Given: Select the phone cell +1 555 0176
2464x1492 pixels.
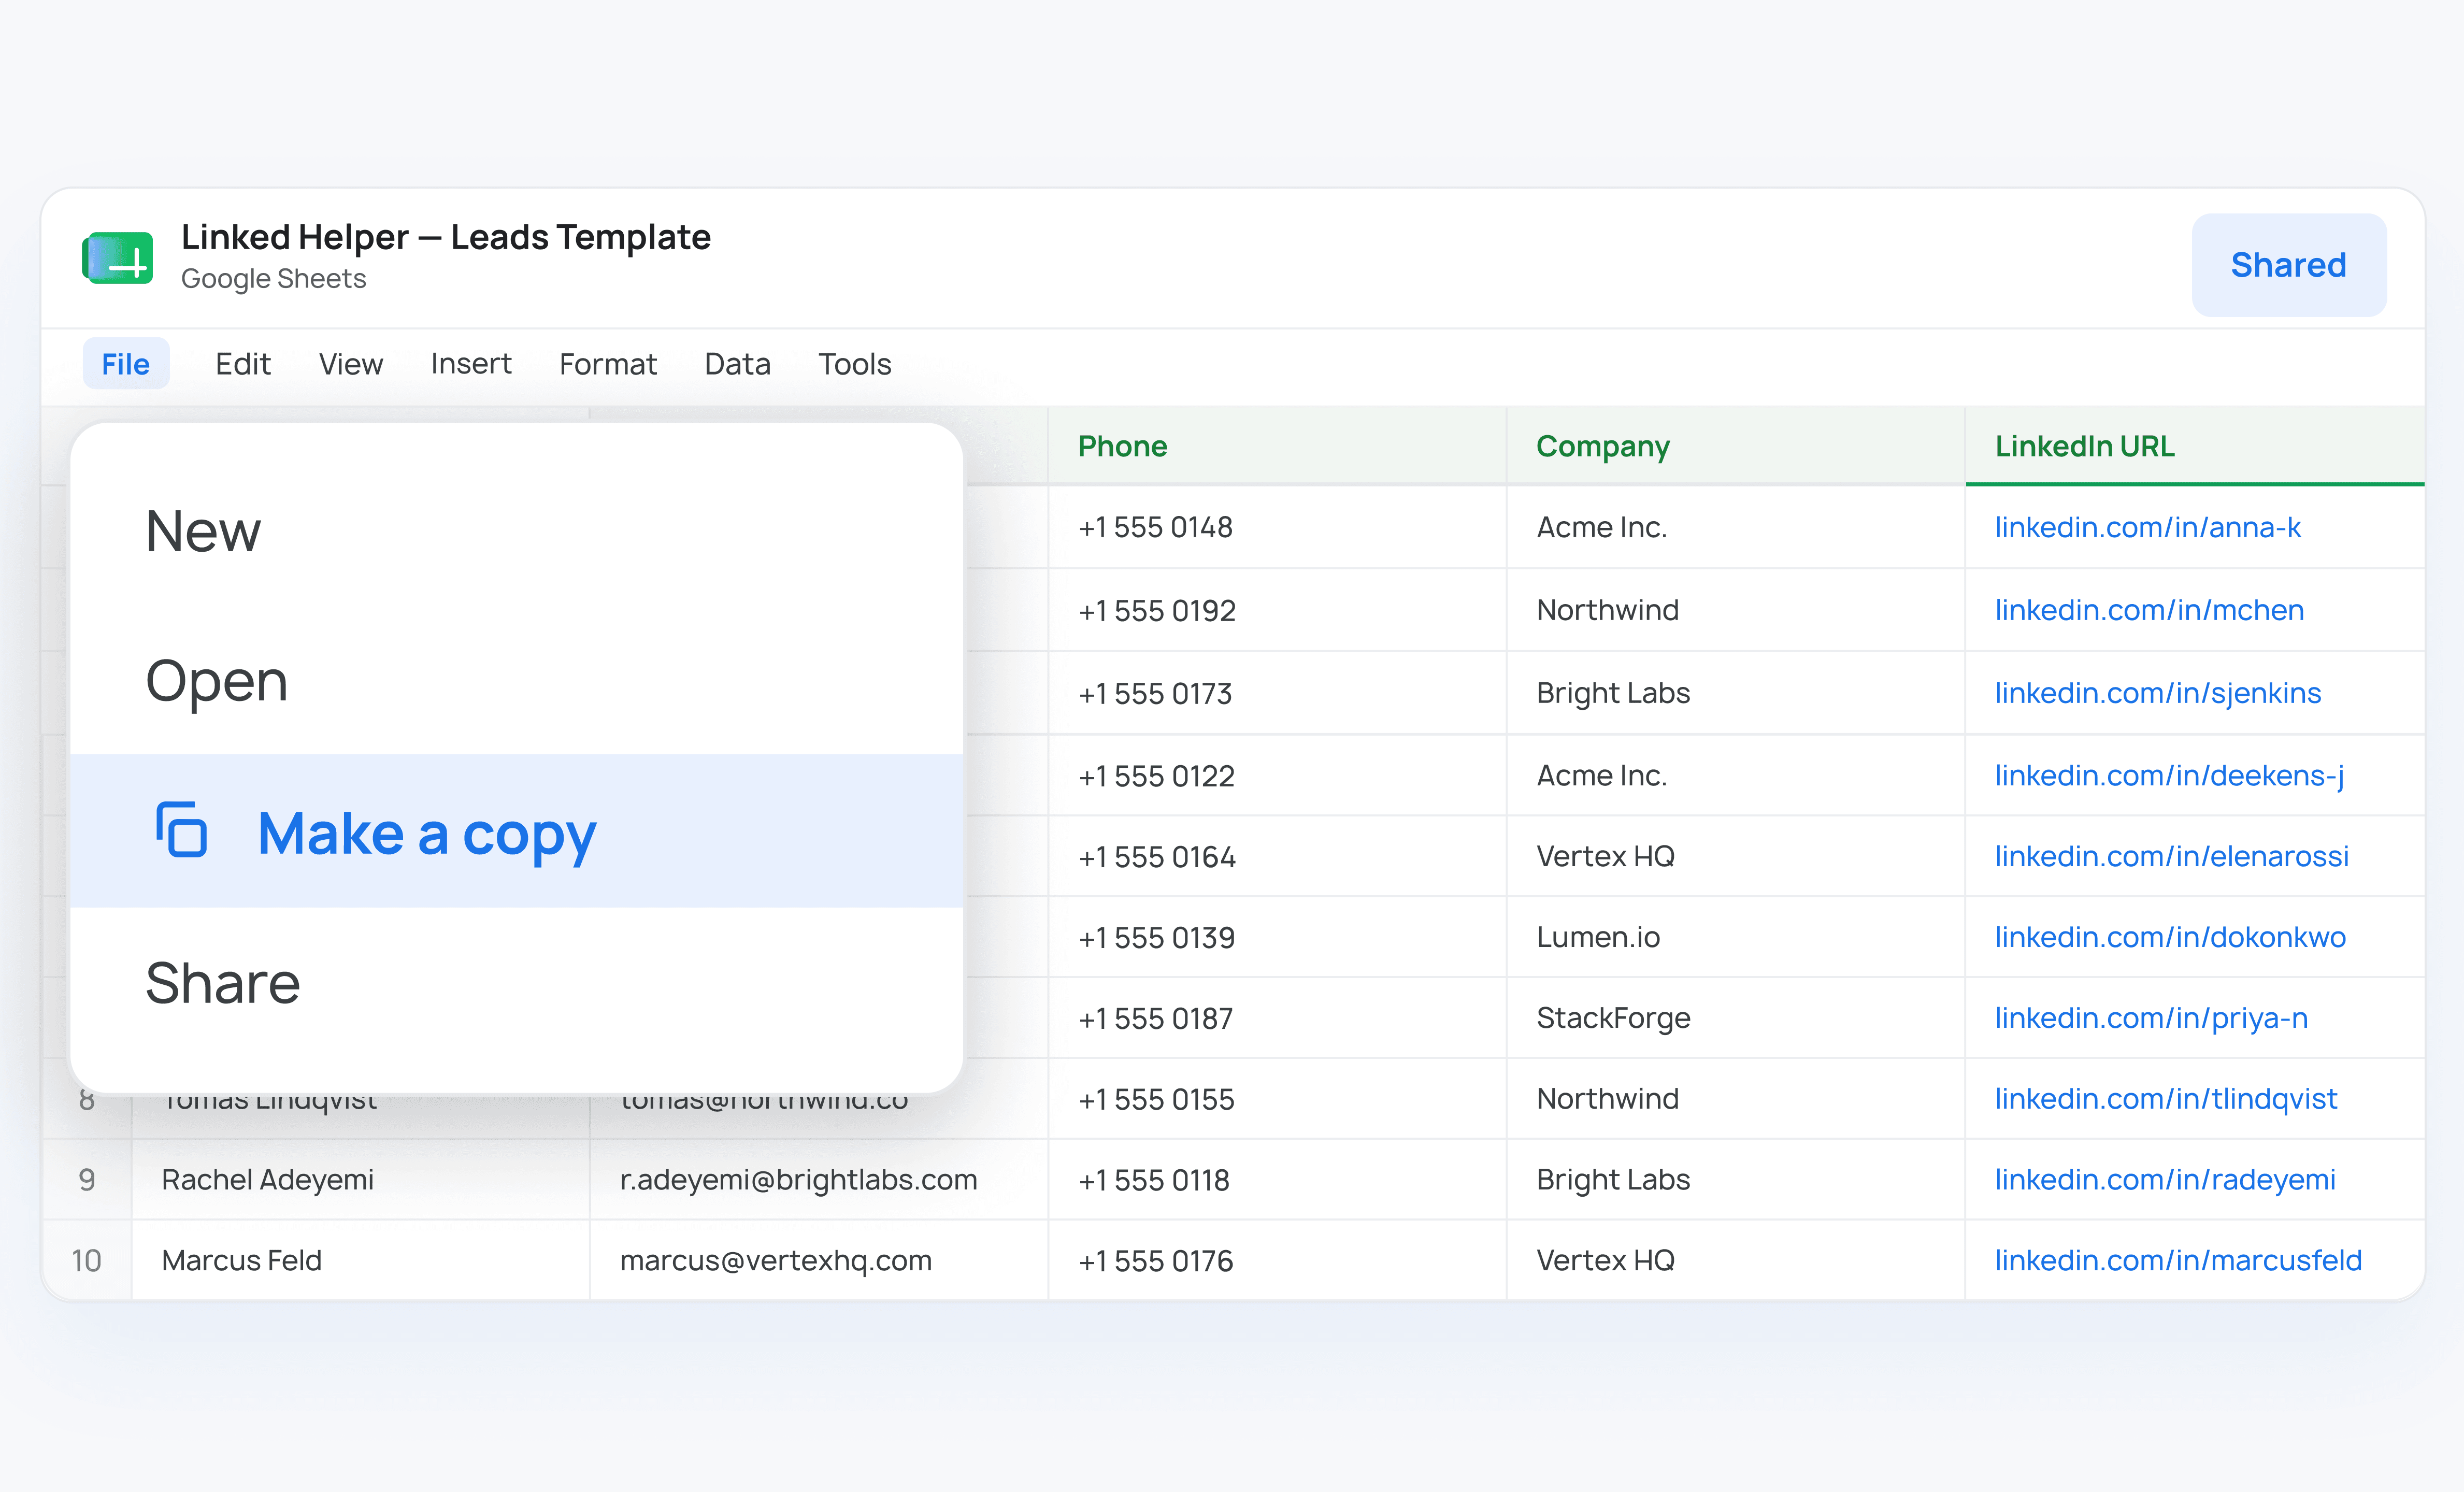Looking at the screenshot, I should pyautogui.click(x=1277, y=1261).
